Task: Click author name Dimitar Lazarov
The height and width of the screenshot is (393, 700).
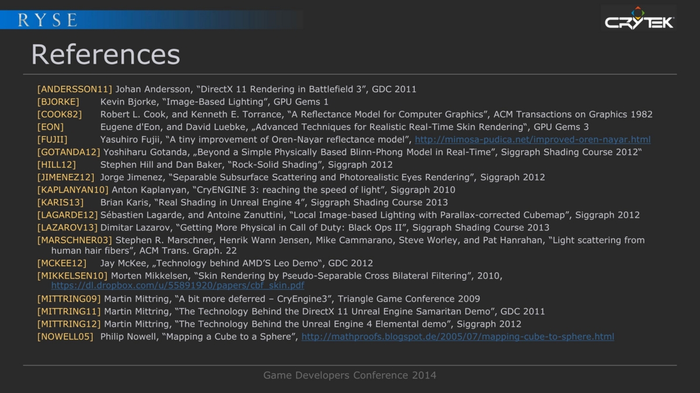Action: coord(135,228)
